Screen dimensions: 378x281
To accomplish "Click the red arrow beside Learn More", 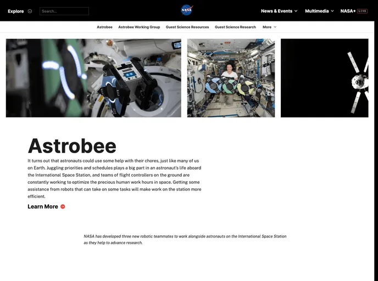I will [63, 207].
